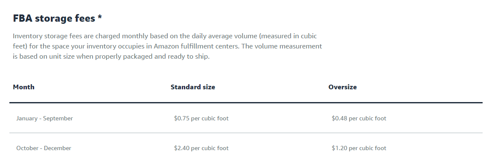The image size is (492, 165).
Task: Click the October - December row label
Action: [44, 148]
